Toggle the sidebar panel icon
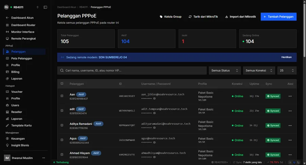Screen dimensions: 306x165 45,7
